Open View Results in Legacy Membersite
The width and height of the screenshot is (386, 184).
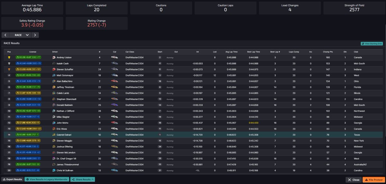click(x=47, y=179)
